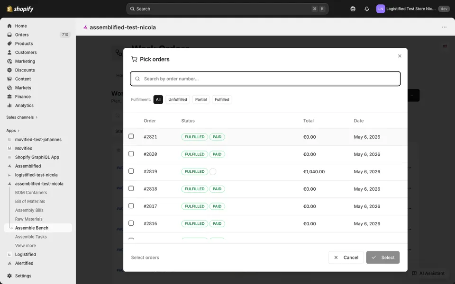Screen dimensions: 455x284
Task: Click the Assemblified app icon in sidebar
Action: (x=9, y=166)
